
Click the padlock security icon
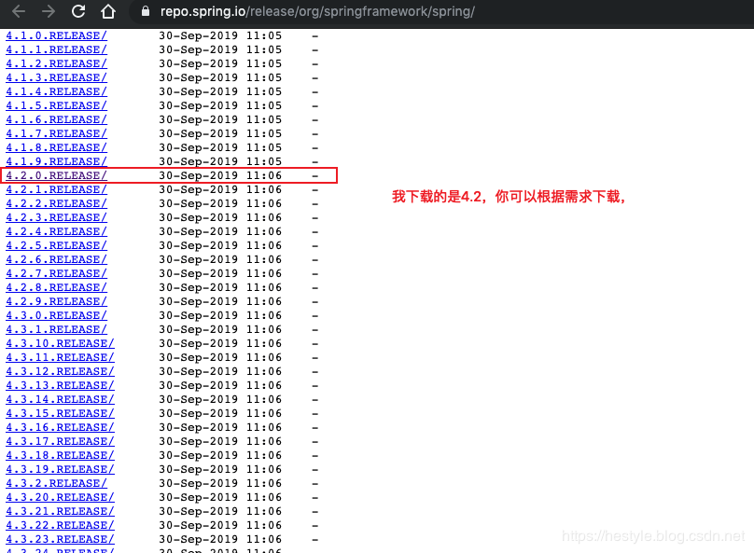[144, 12]
